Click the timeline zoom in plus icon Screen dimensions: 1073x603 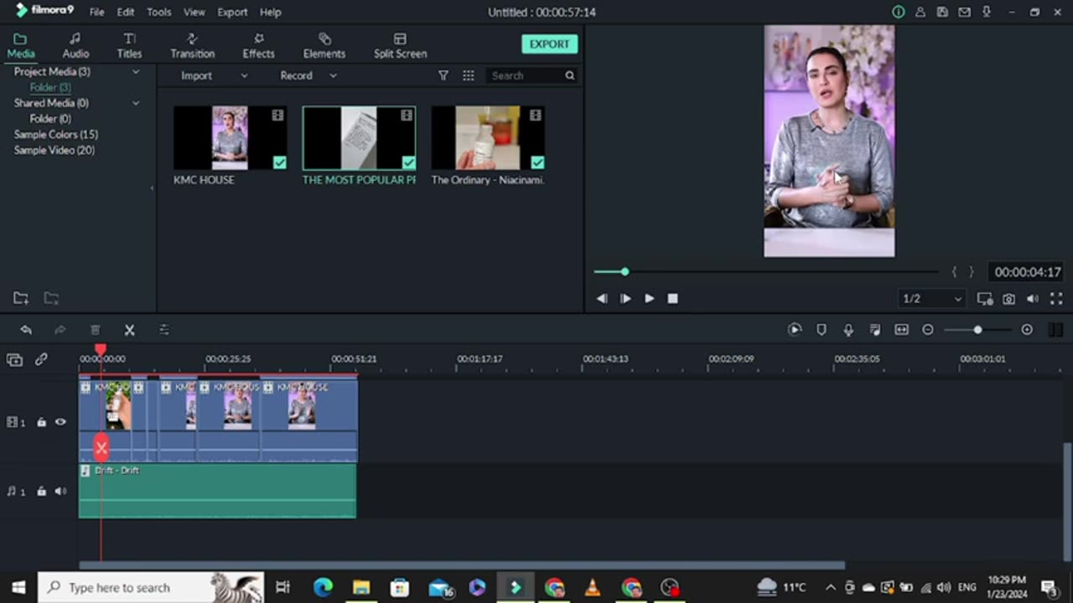1027,330
